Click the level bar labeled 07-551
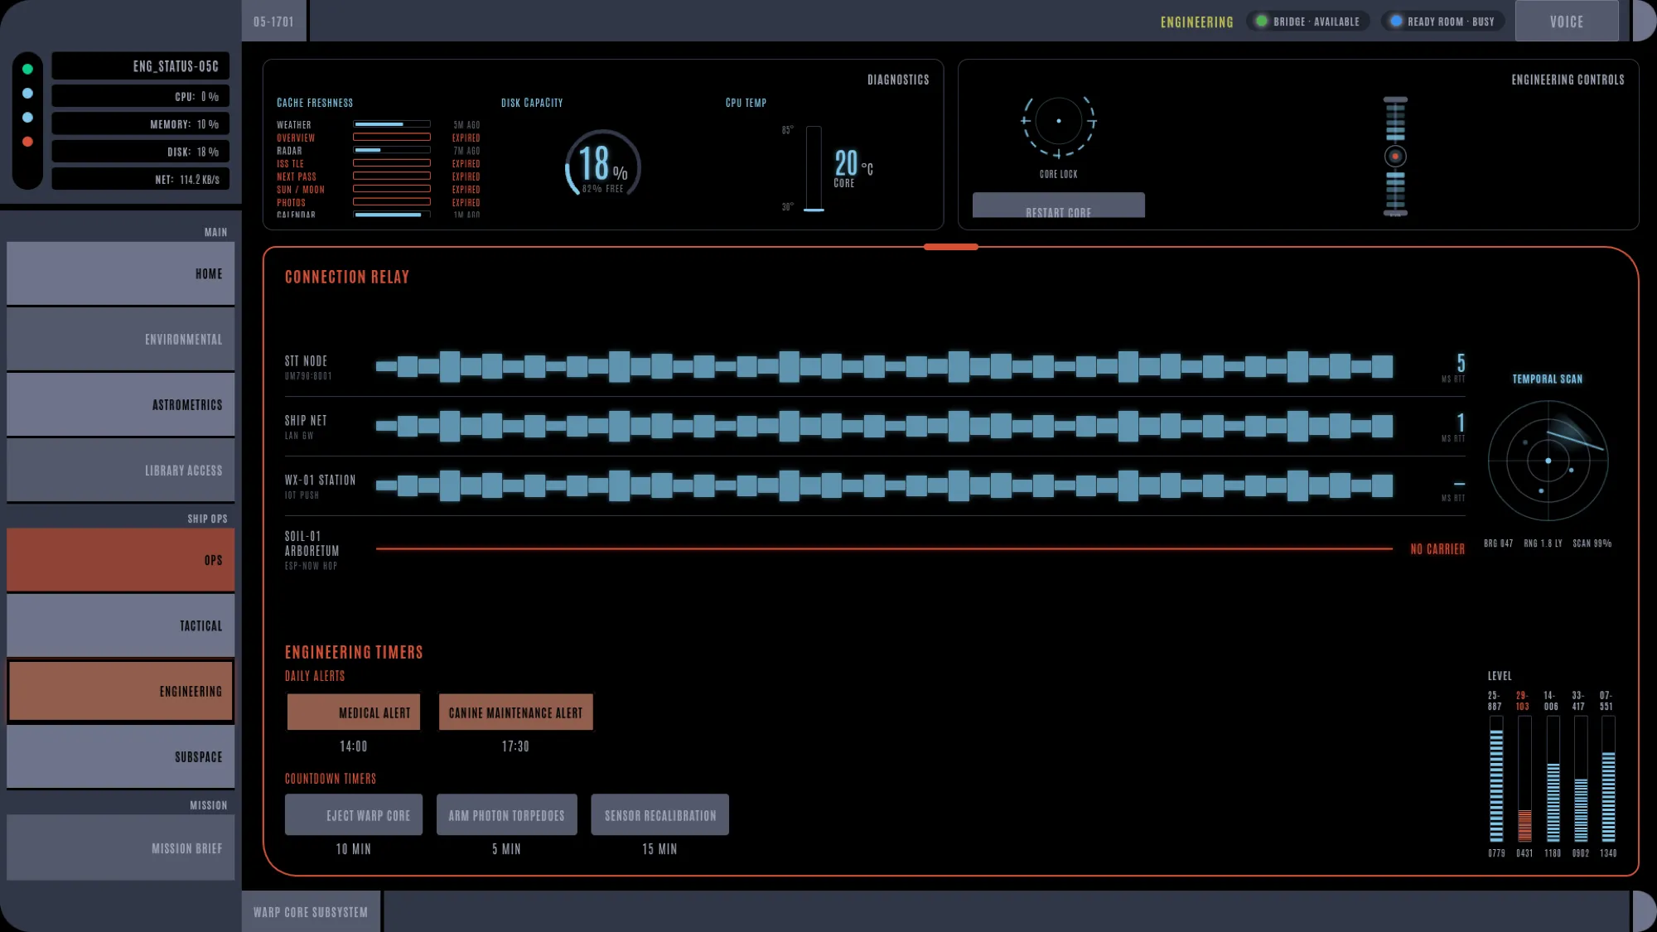1657x932 pixels. point(1608,780)
